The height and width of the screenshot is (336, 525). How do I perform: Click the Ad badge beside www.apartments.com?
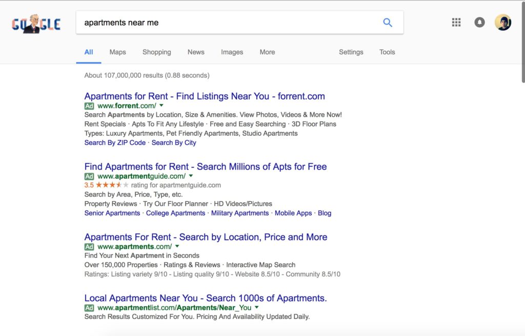[89, 247]
